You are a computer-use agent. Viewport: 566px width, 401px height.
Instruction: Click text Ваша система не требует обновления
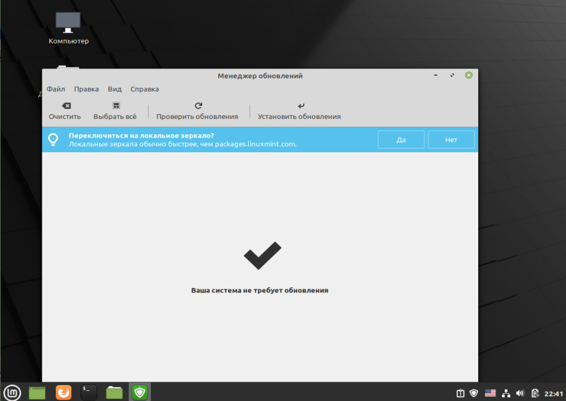coord(259,290)
